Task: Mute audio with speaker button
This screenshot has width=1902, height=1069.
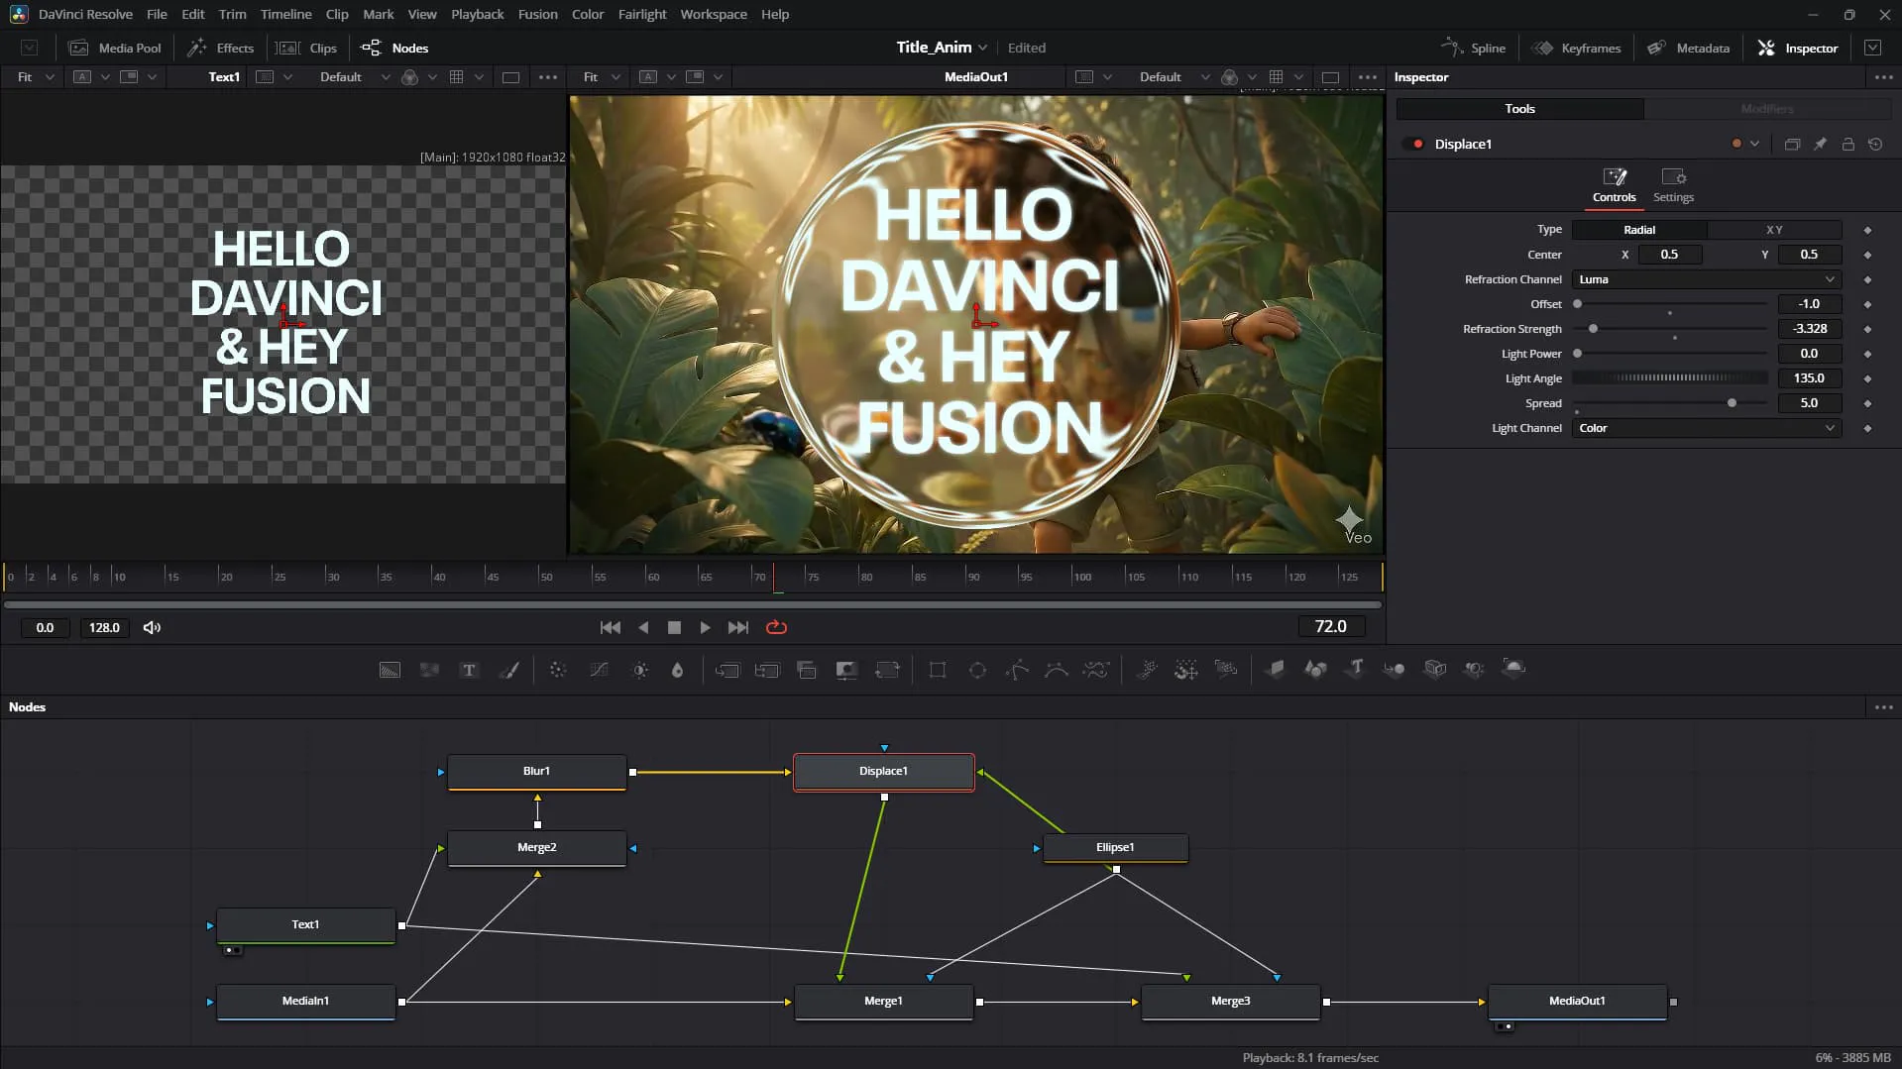Action: click(x=152, y=628)
